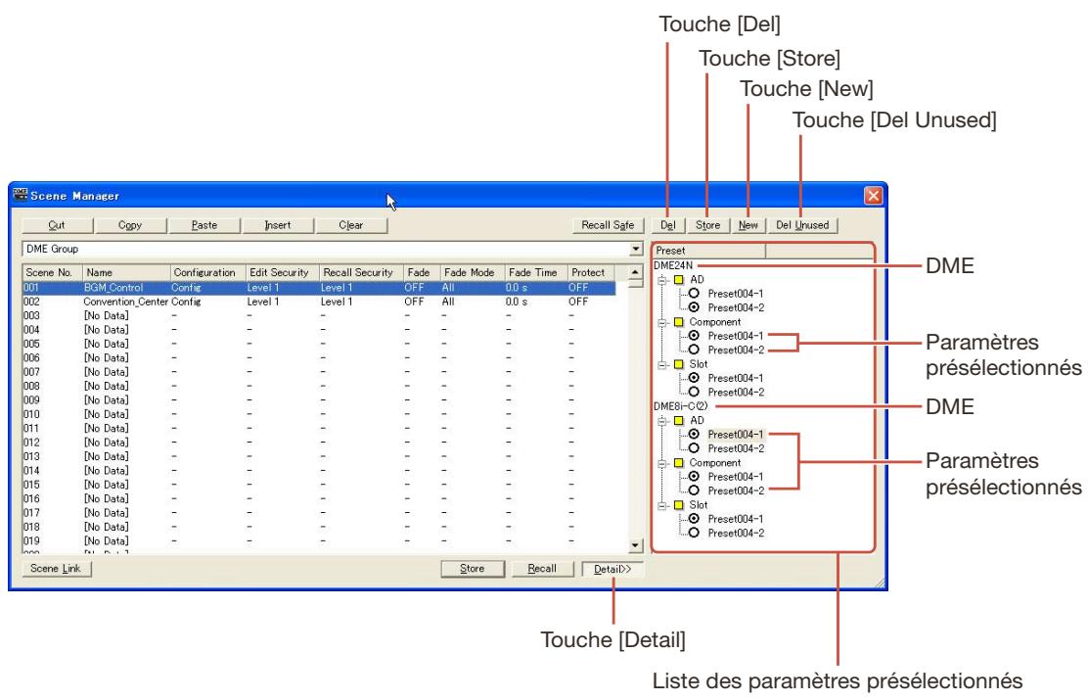Select scene 001 BGM_Control row
Screen dimensions: 1088x700
pyautogui.click(x=319, y=288)
